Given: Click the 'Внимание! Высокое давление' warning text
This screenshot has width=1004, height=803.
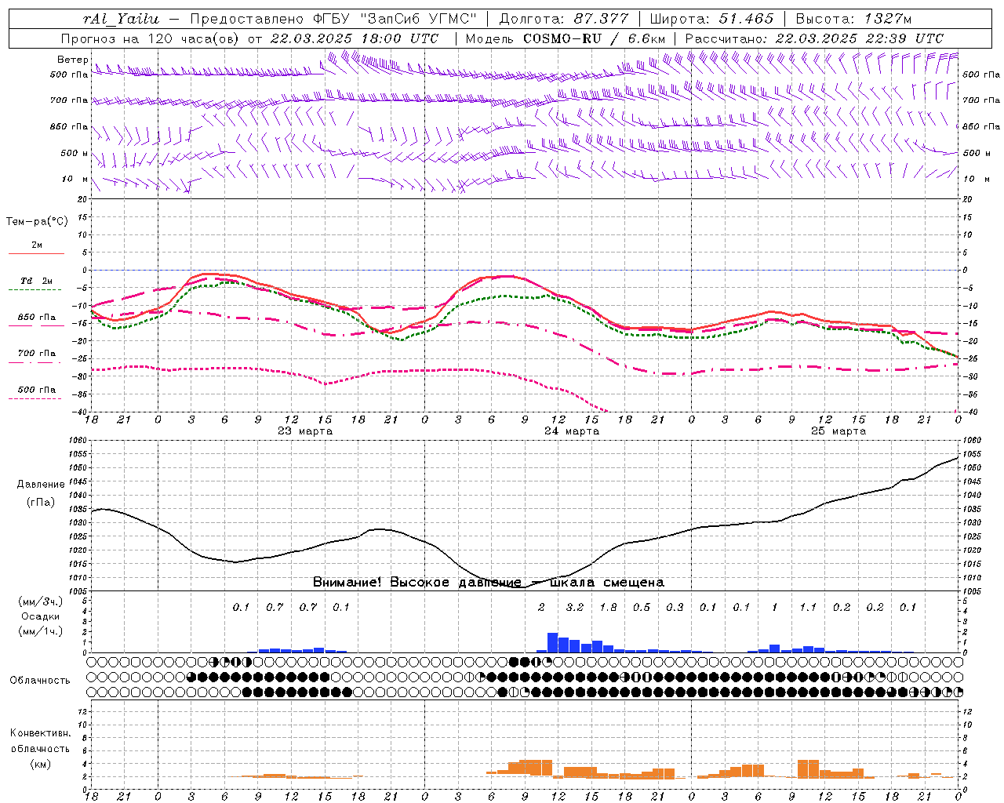Looking at the screenshot, I should [x=417, y=583].
